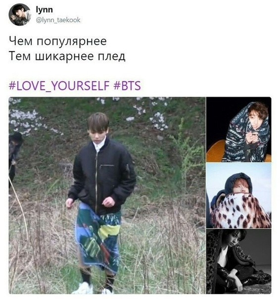Viewport: 280px width, 299px height.
Task: View the leopard-print blanket photo
Action: 239,196
